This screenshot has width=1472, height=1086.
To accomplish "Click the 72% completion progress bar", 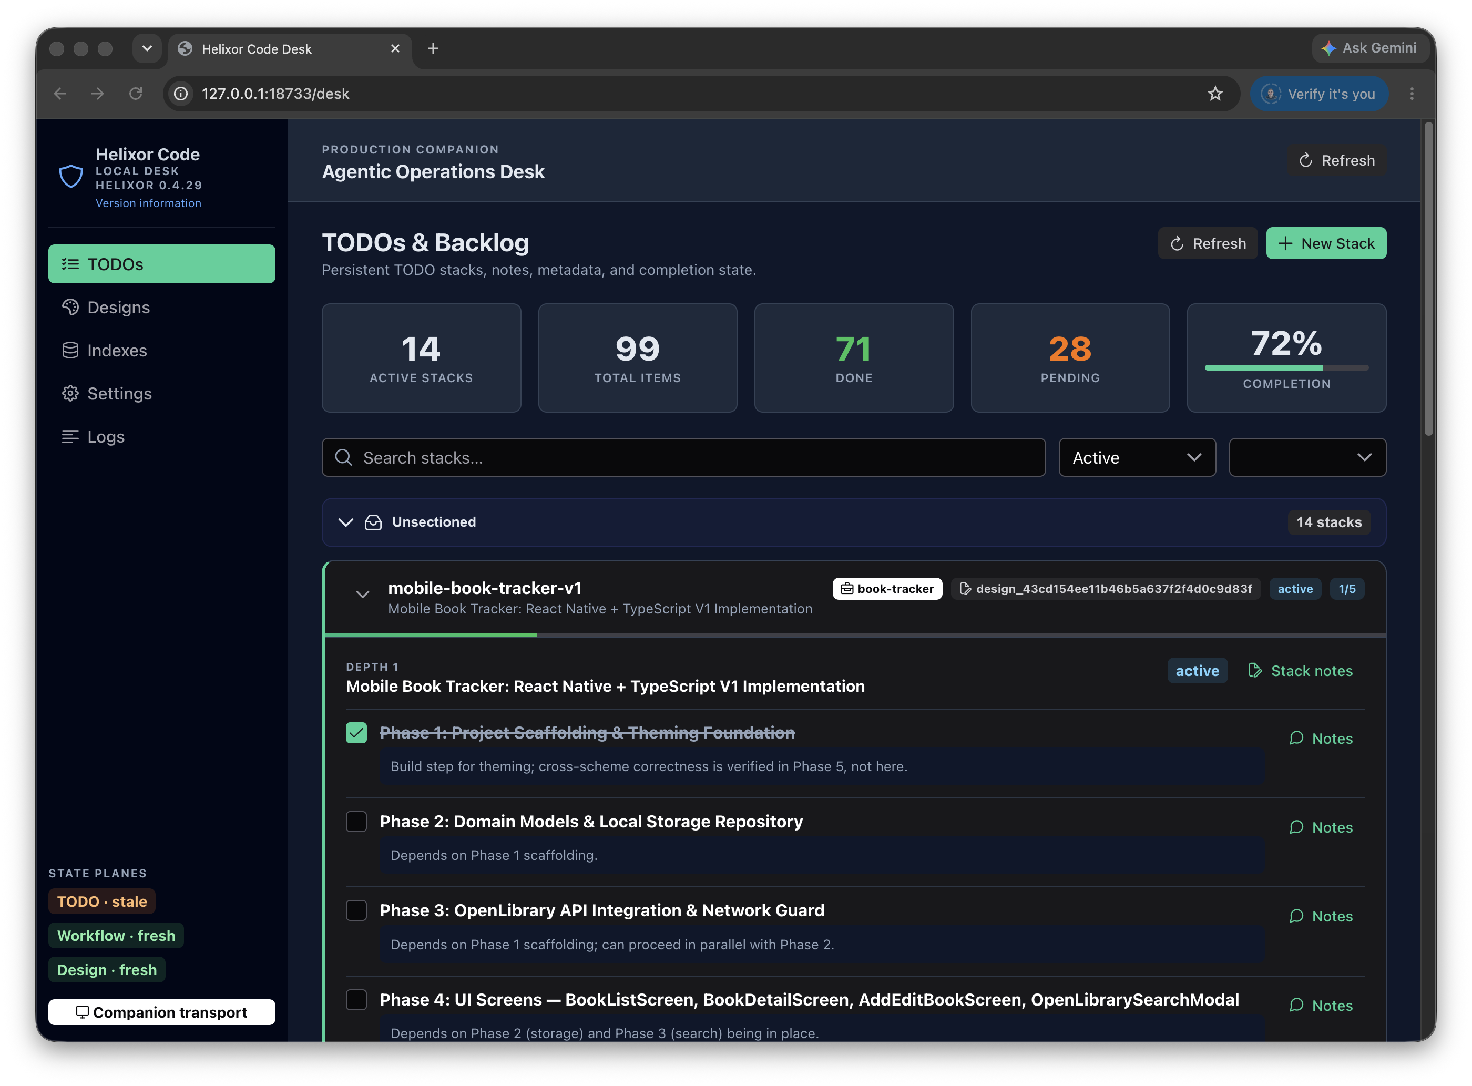I will click(1286, 368).
